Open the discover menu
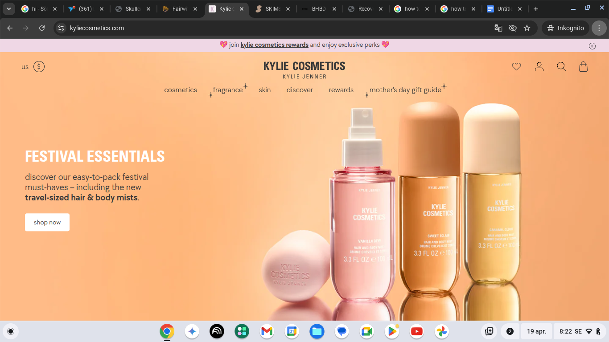The height and width of the screenshot is (342, 609). (300, 90)
